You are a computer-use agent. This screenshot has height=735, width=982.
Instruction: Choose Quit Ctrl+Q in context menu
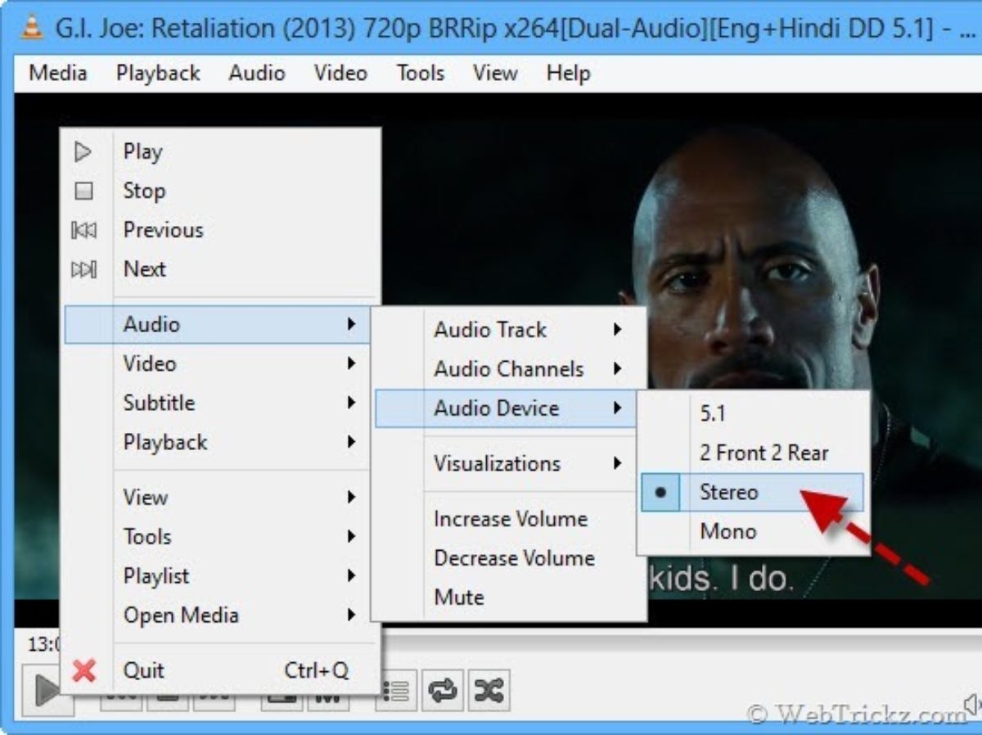[219, 670]
